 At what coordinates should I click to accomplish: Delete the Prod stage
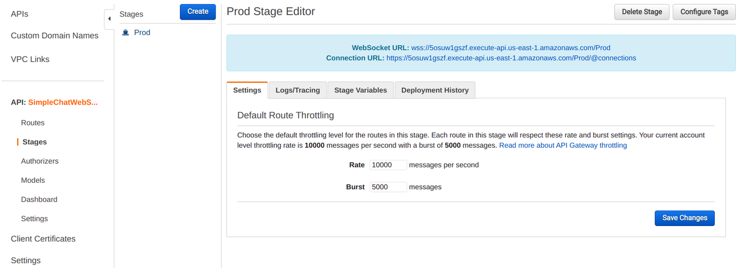point(642,12)
